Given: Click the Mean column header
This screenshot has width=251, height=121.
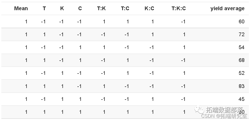Looking at the screenshot, I should [21, 9].
